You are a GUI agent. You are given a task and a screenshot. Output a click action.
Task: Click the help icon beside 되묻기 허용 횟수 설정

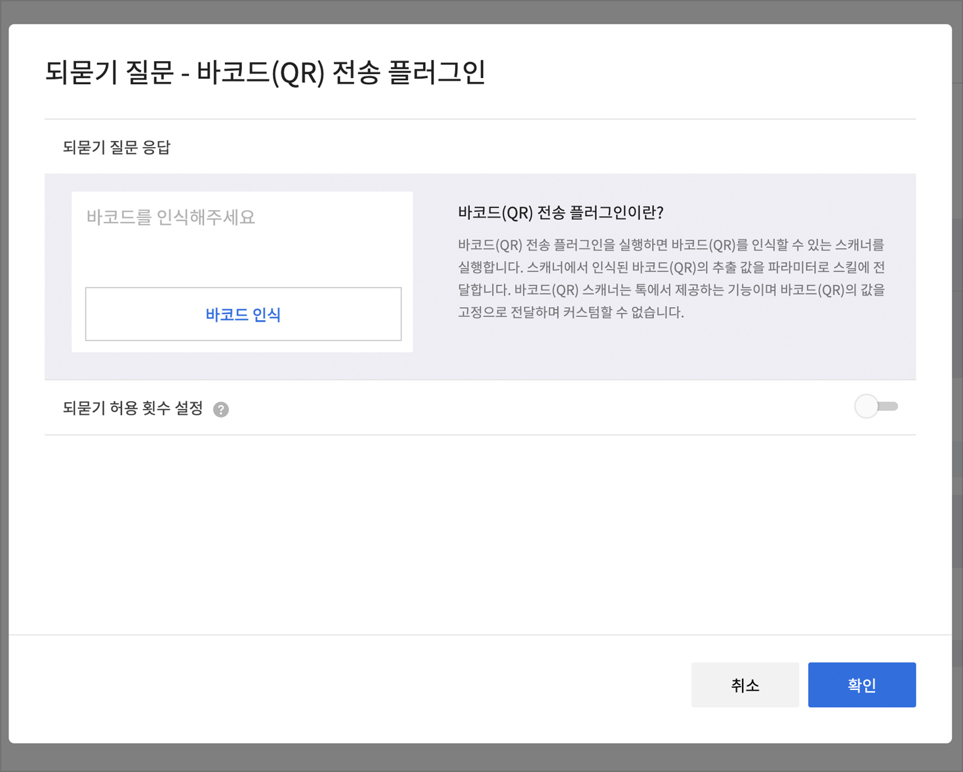(x=221, y=410)
